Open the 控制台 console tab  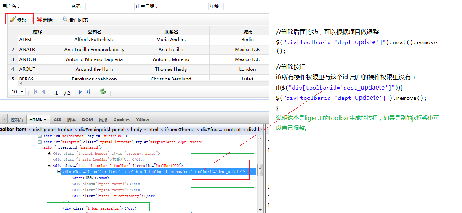coord(17,120)
